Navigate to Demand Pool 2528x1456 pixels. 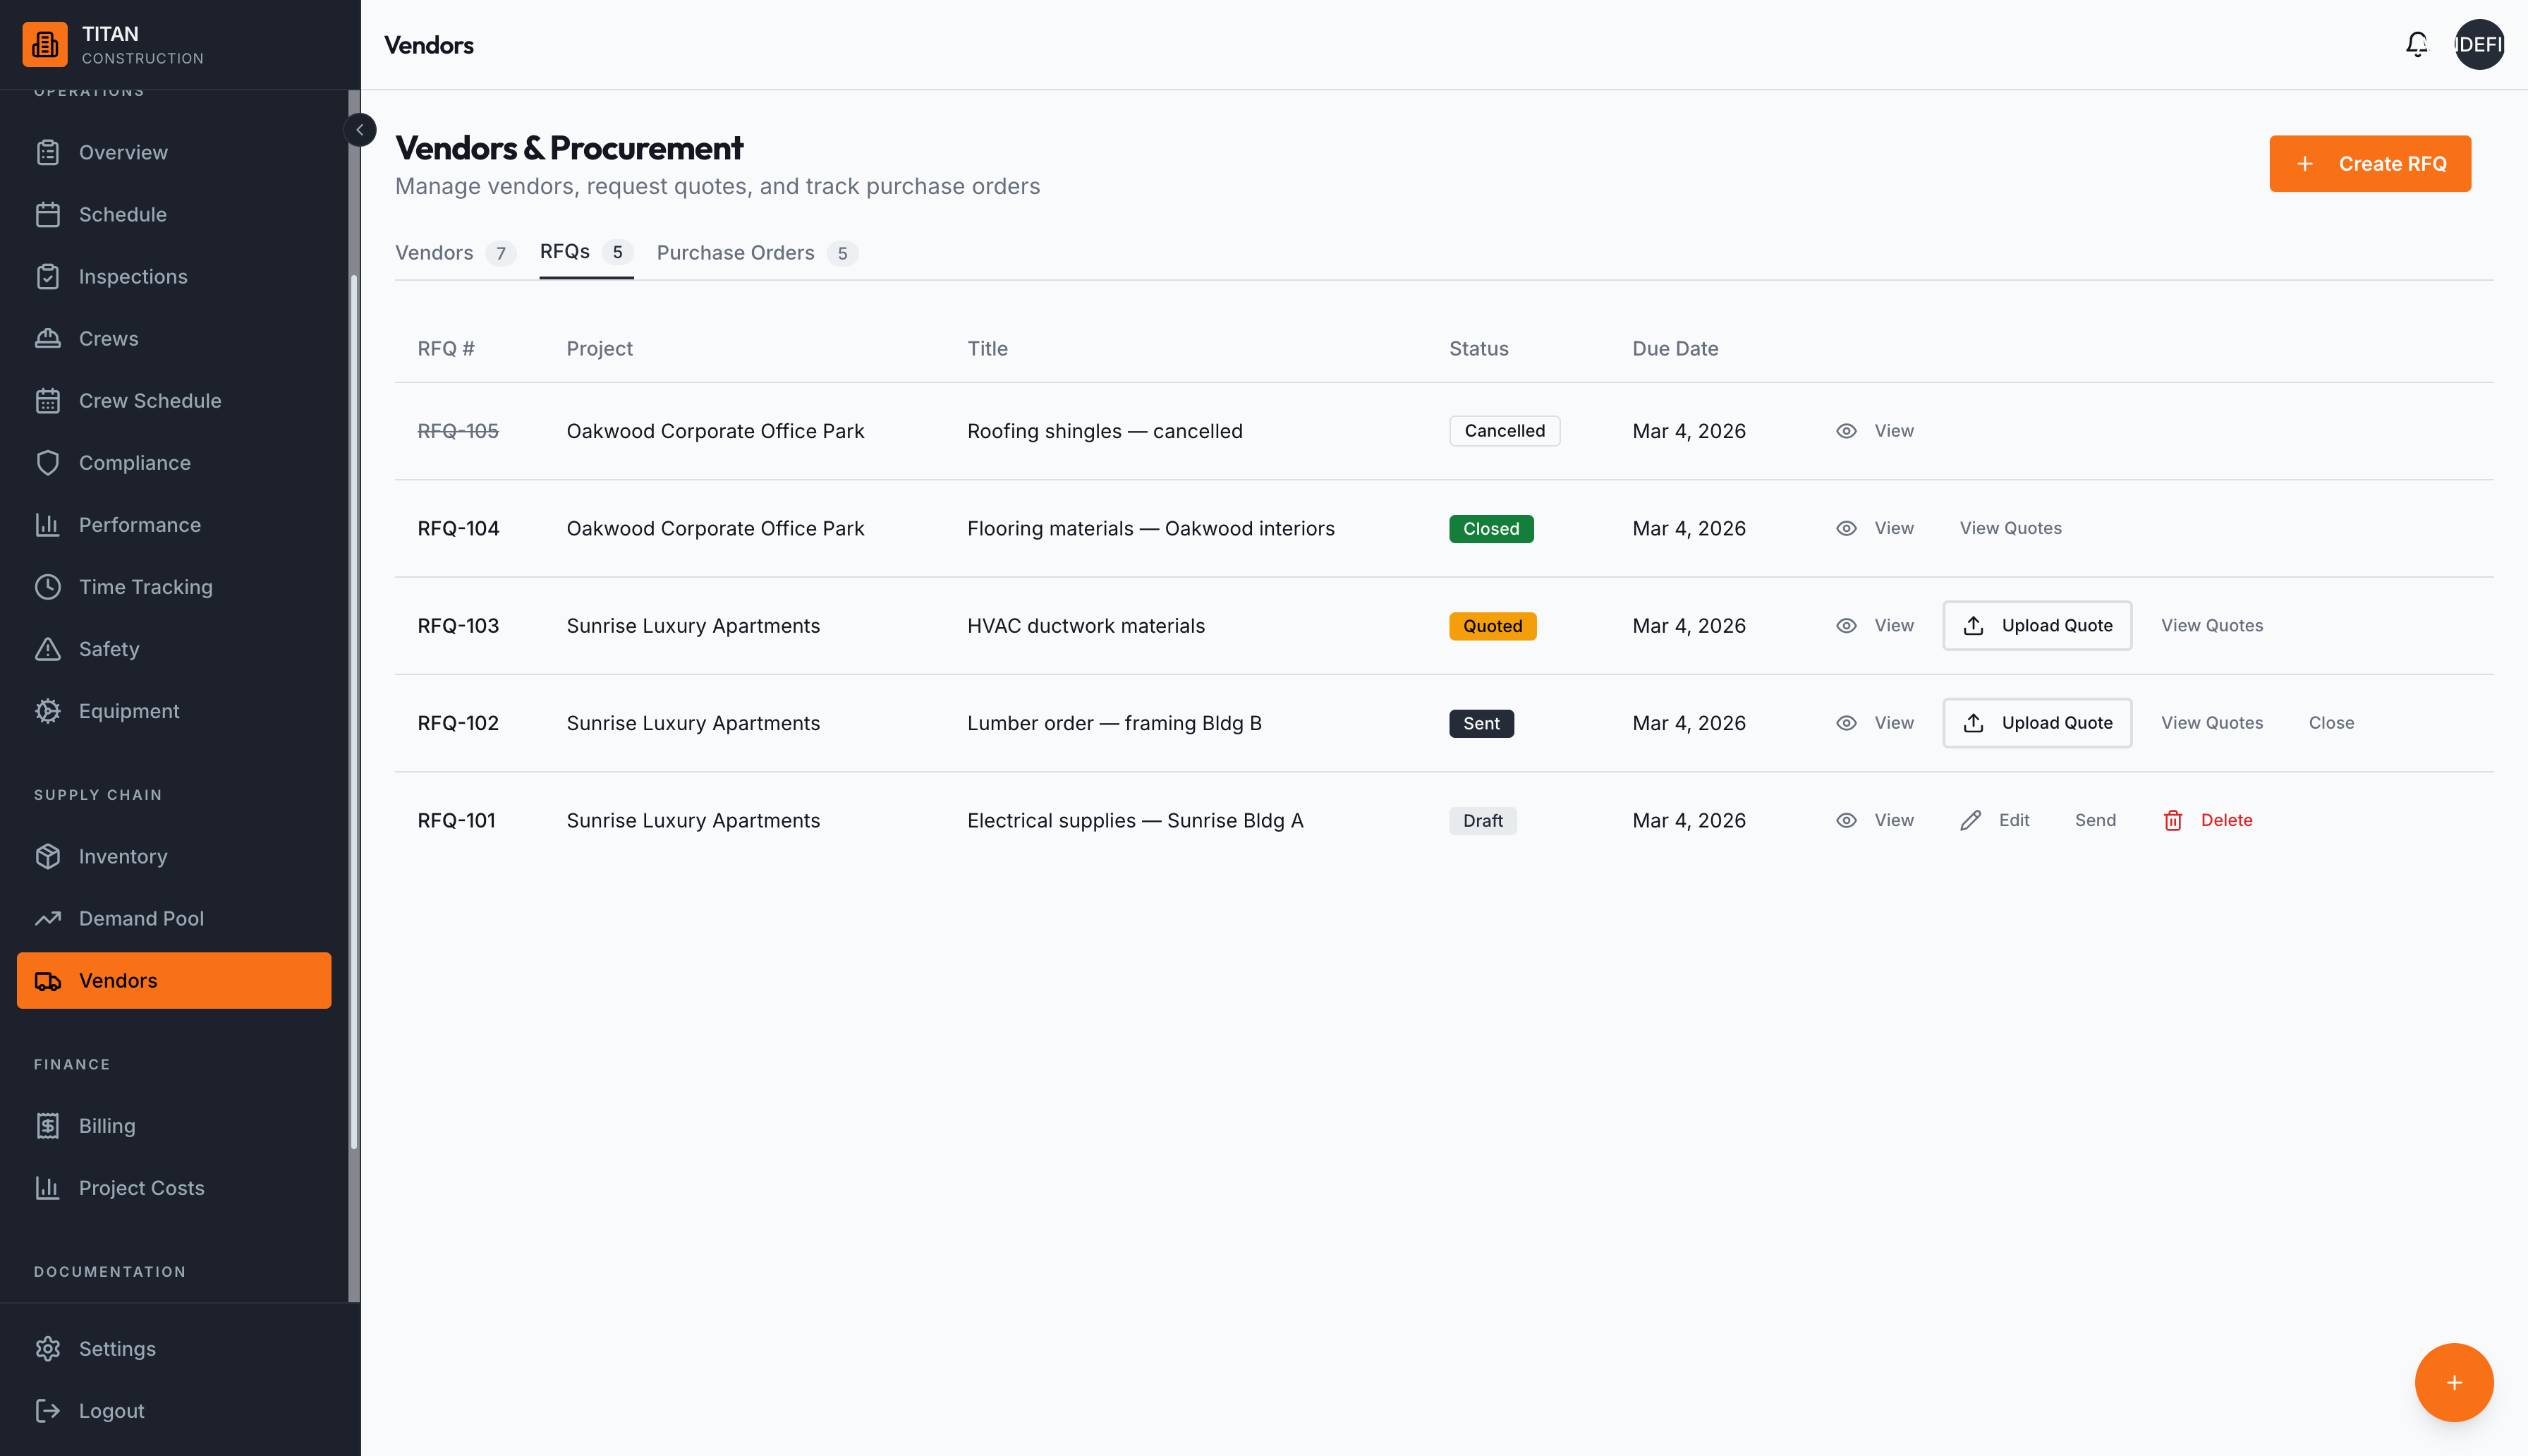(174, 918)
